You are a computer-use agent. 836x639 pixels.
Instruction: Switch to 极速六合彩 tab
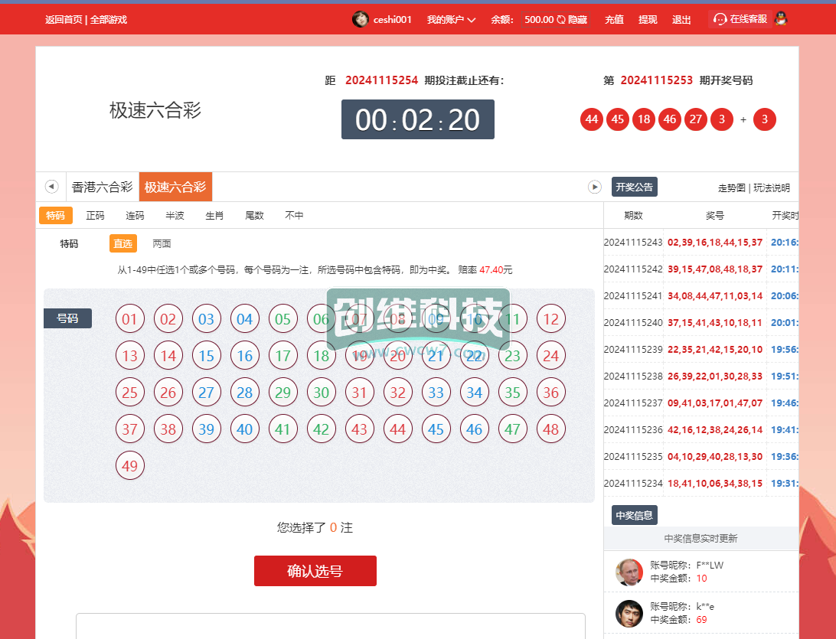(x=175, y=187)
